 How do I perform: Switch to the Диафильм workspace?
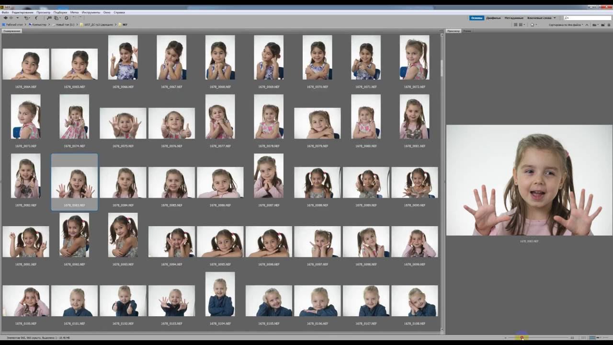(493, 18)
